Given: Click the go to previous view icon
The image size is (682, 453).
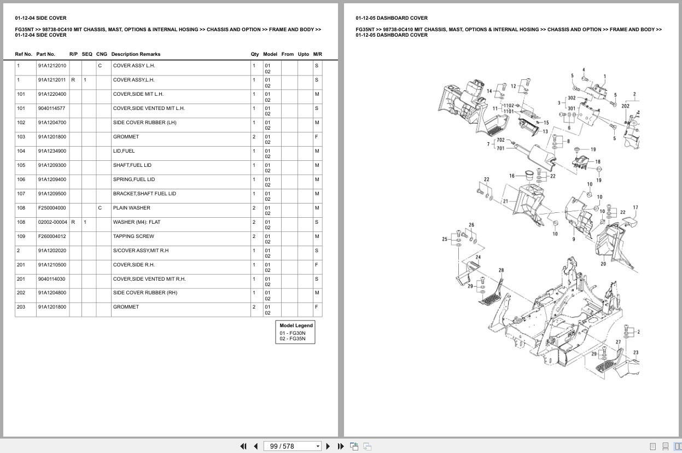Looking at the screenshot, I should pos(354,446).
